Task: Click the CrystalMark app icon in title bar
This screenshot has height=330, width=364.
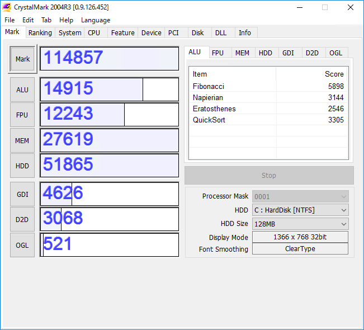Action: pos(7,7)
